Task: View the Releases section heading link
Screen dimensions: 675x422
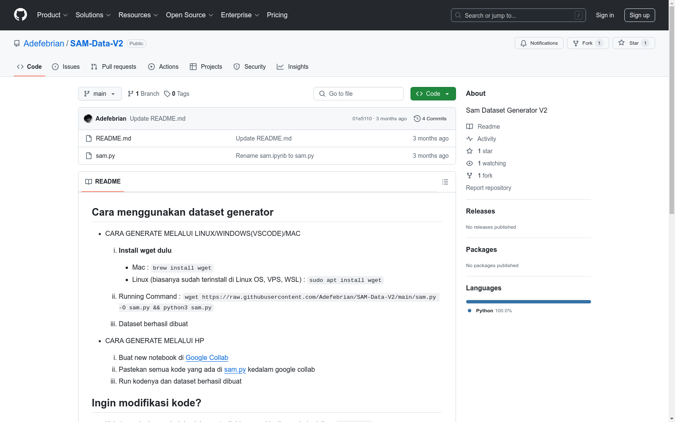Action: tap(481, 211)
